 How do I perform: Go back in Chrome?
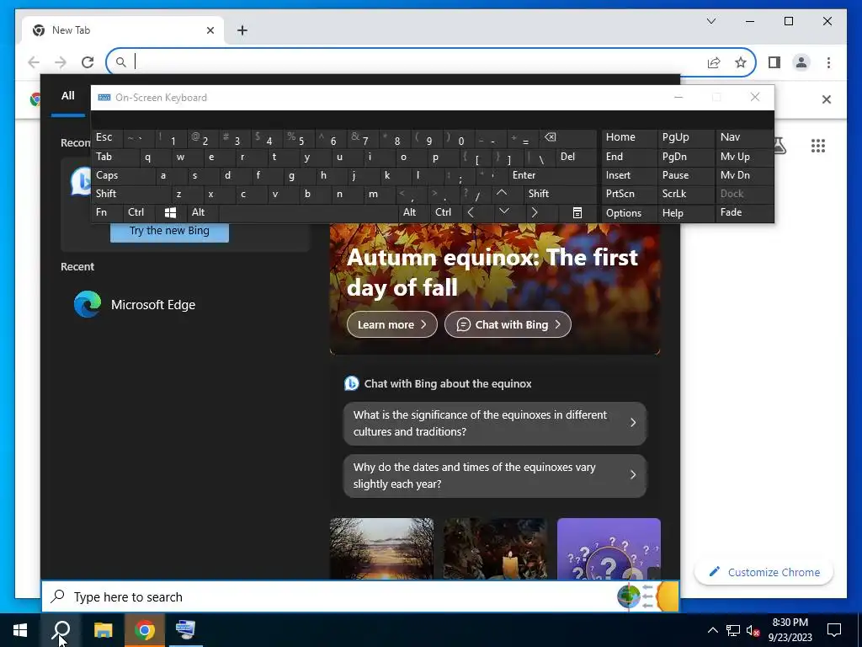(34, 62)
